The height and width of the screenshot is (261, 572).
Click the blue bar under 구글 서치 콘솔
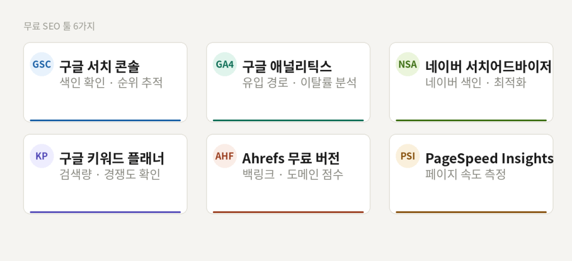(x=105, y=120)
